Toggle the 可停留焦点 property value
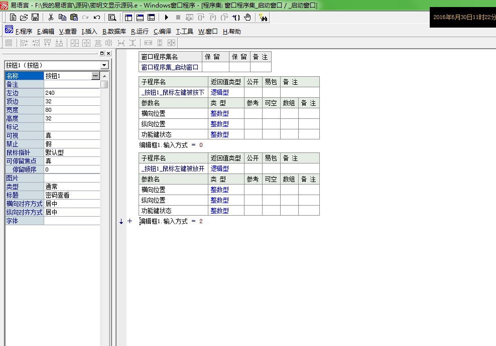This screenshot has width=496, height=346. [72, 161]
